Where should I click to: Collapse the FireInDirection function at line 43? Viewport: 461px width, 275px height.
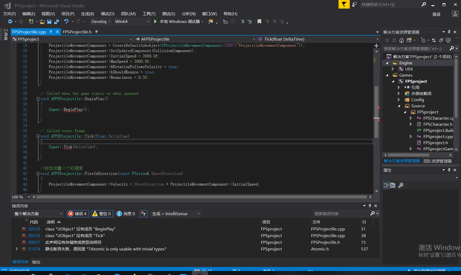tap(38, 174)
